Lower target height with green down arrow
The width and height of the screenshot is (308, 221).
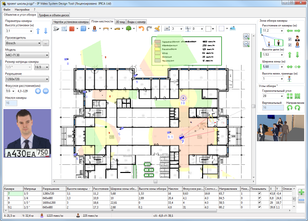[297, 55]
